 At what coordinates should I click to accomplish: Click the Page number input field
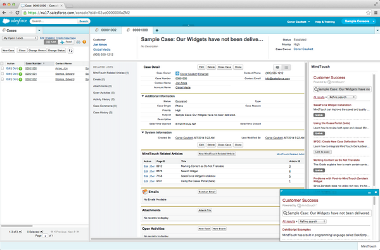(45, 235)
